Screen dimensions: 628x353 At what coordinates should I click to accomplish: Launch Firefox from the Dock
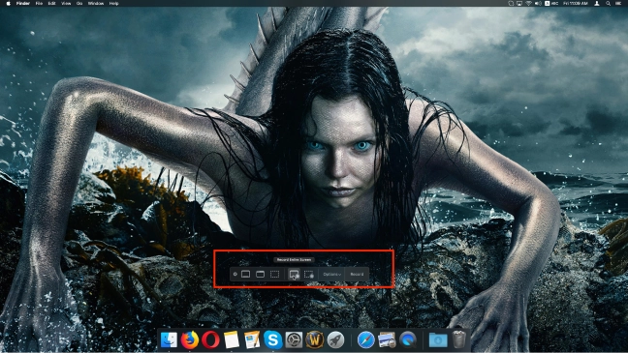[189, 339]
